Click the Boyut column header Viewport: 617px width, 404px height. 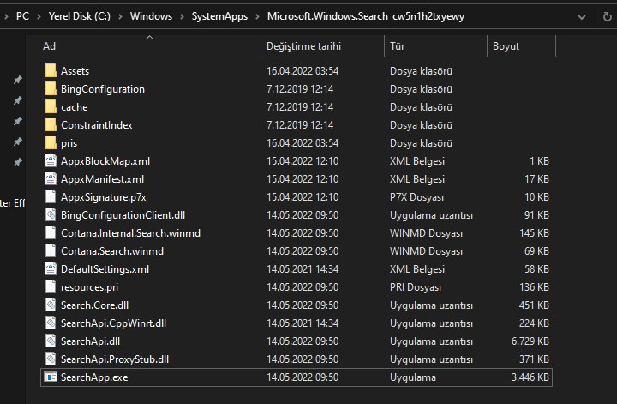506,46
